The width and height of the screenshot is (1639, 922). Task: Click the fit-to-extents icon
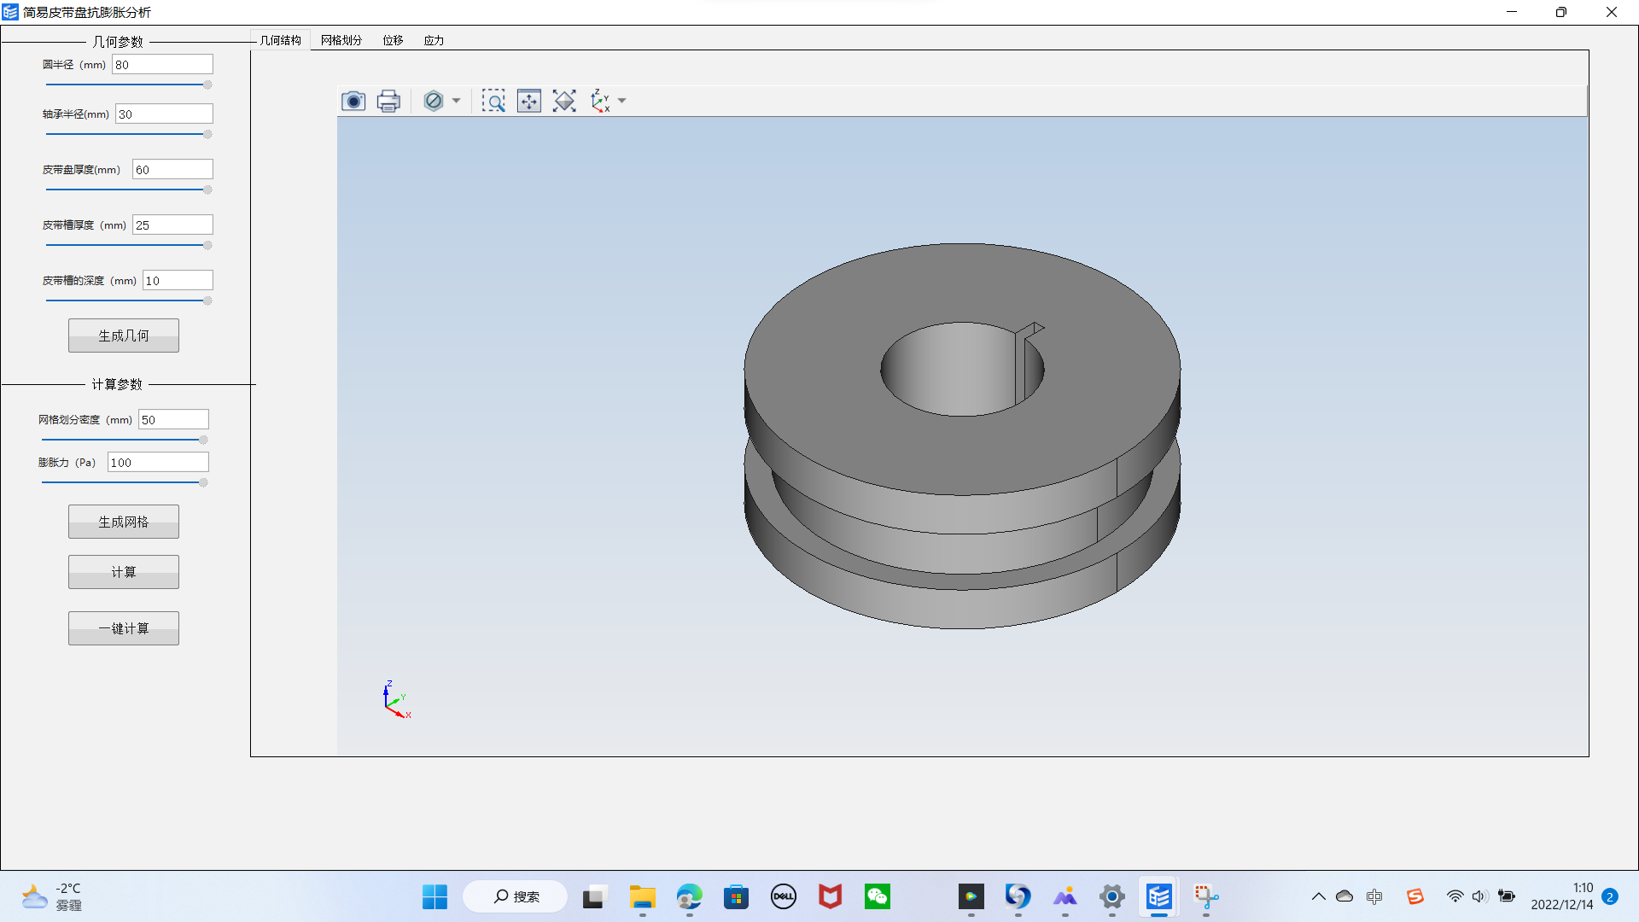[x=564, y=101]
